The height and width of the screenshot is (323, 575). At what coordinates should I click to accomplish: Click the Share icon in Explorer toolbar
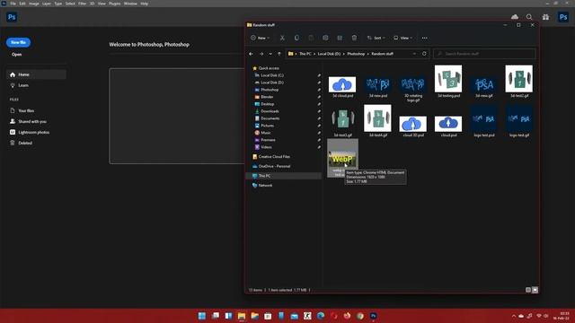(340, 38)
